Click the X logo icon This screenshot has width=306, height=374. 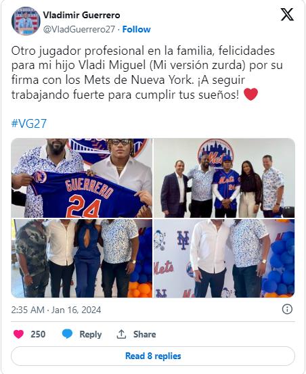click(286, 15)
